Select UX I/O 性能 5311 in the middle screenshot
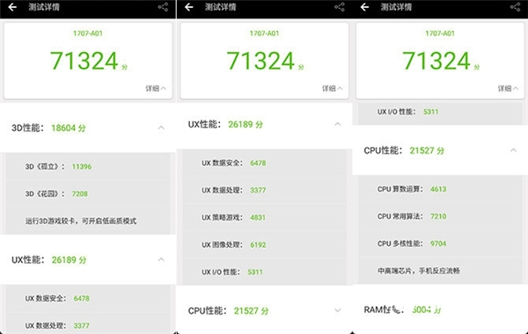528x334 pixels. 264,272
